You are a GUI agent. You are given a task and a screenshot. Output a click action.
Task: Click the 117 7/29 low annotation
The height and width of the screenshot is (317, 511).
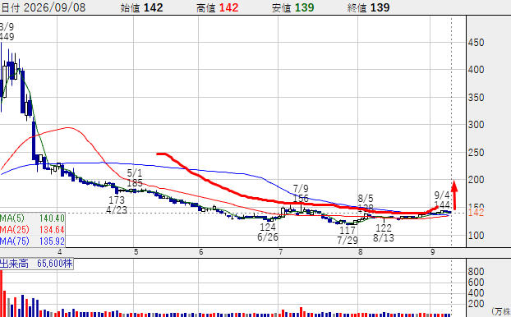[348, 235]
